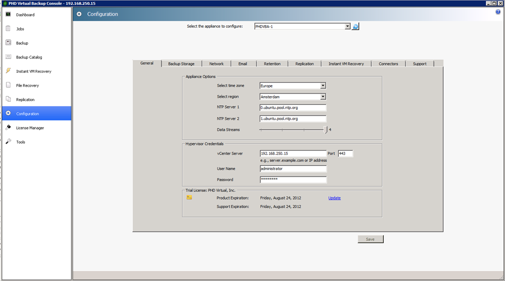Image resolution: width=505 pixels, height=281 pixels.
Task: Click the NTP Server 2 input field
Action: pos(293,119)
